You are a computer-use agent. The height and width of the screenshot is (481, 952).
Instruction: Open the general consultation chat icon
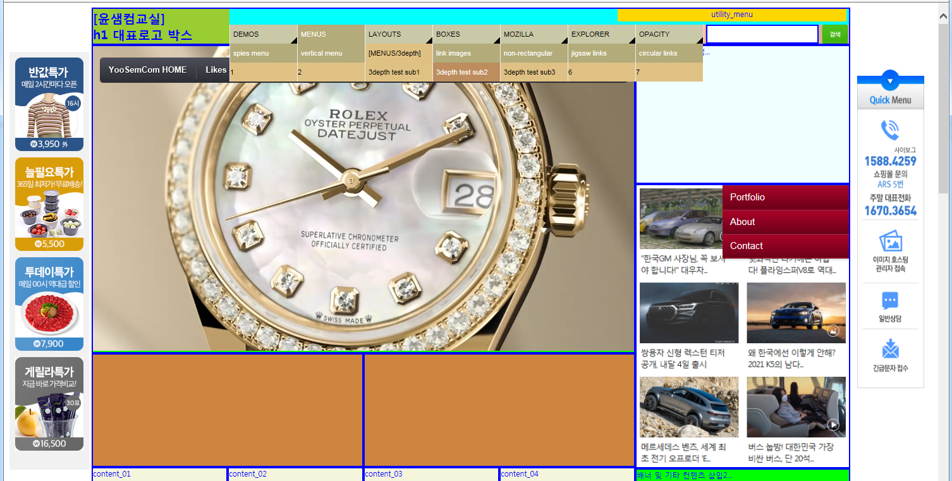890,300
